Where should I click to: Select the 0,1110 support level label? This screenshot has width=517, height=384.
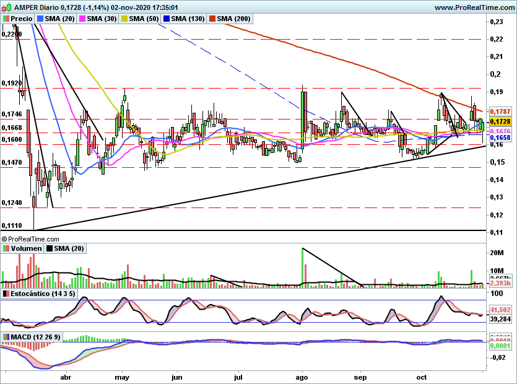[x=12, y=225]
